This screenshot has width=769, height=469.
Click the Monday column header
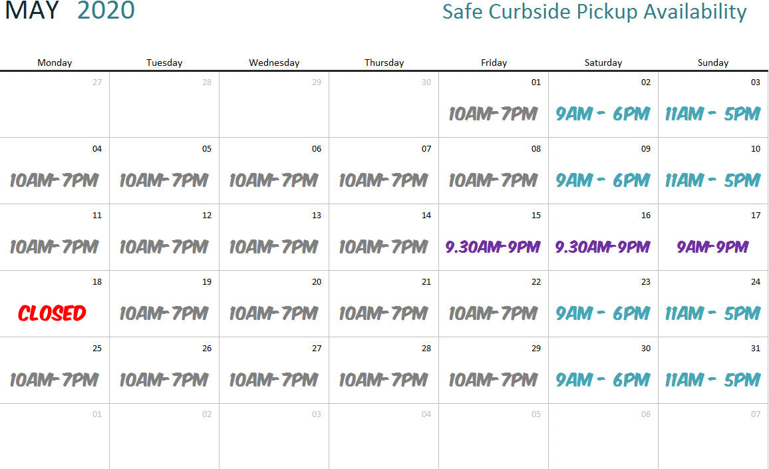(x=55, y=63)
